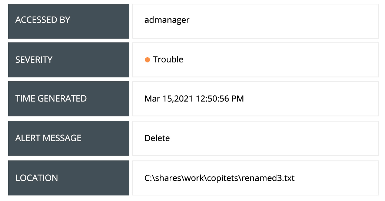Select the SEVERITY label cell
The width and height of the screenshot is (385, 201).
tap(69, 59)
